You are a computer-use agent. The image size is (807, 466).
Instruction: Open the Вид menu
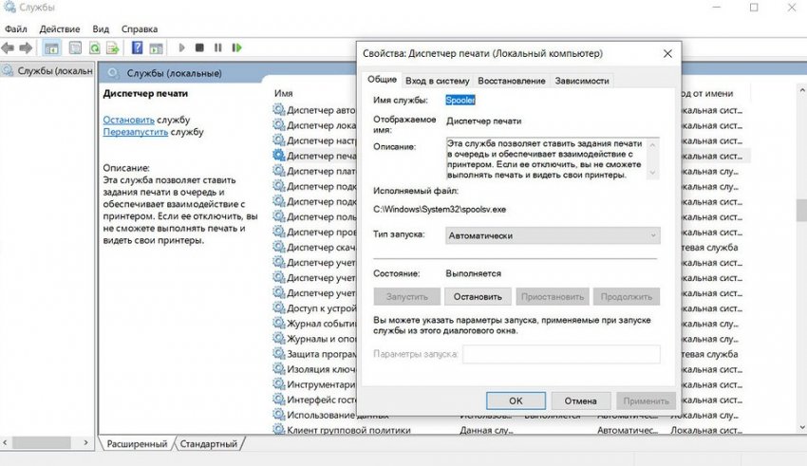101,29
